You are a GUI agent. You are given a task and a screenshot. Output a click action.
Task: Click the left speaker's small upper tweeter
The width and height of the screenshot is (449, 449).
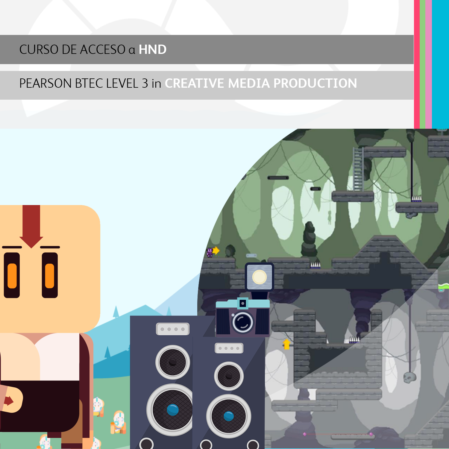(x=173, y=362)
